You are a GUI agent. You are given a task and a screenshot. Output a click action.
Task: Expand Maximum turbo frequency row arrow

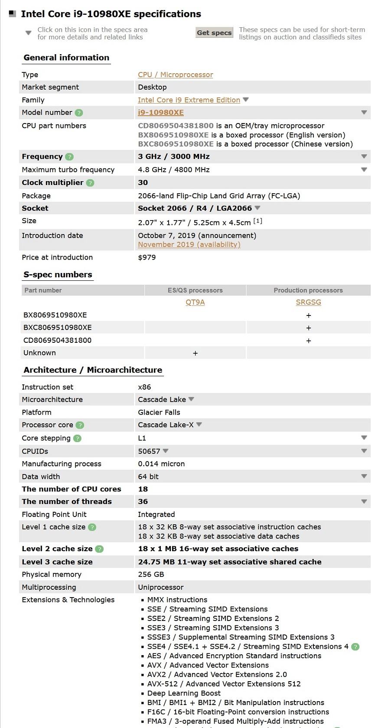point(364,170)
